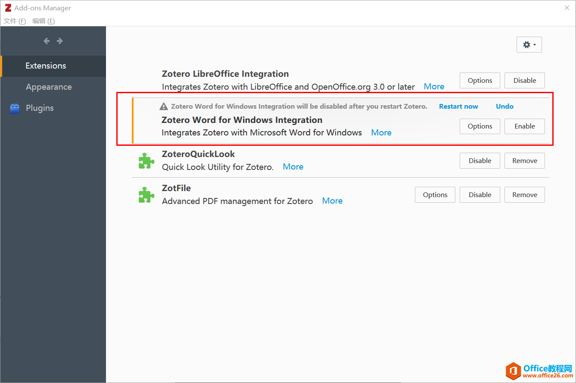Open the gear tools dropdown menu
576x383 pixels.
[529, 44]
